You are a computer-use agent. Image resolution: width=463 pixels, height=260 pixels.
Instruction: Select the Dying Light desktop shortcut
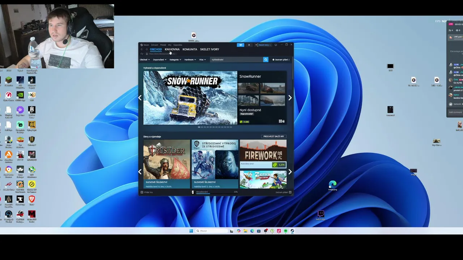pyautogui.click(x=31, y=126)
